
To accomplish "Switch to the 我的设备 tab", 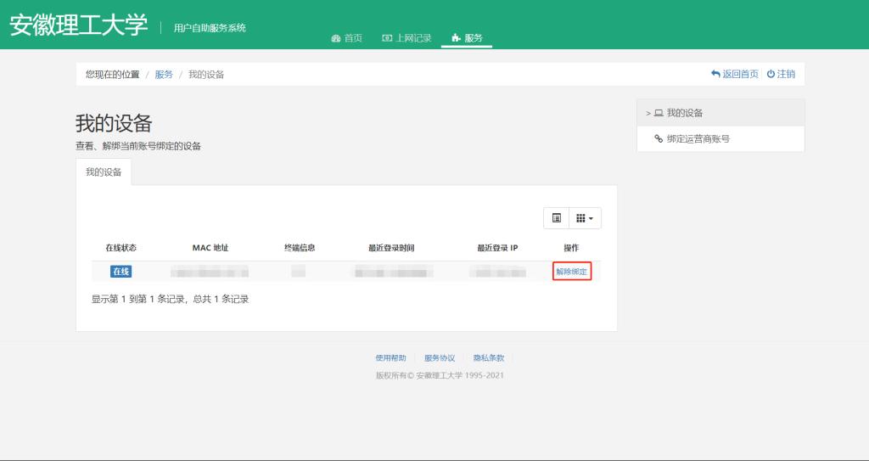I will coord(104,172).
